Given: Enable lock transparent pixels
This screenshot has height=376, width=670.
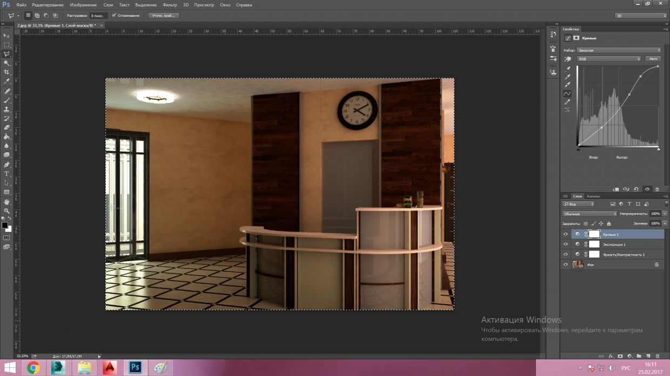Looking at the screenshot, I should point(585,223).
